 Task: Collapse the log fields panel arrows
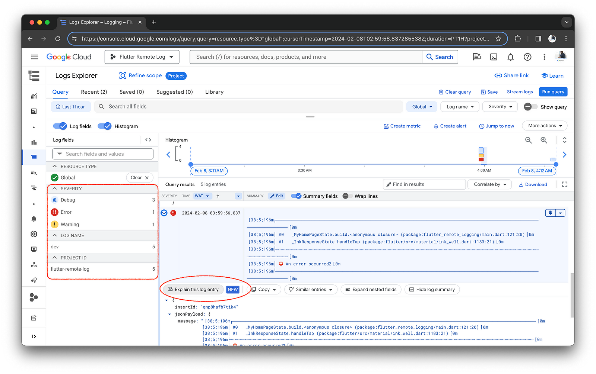(148, 140)
